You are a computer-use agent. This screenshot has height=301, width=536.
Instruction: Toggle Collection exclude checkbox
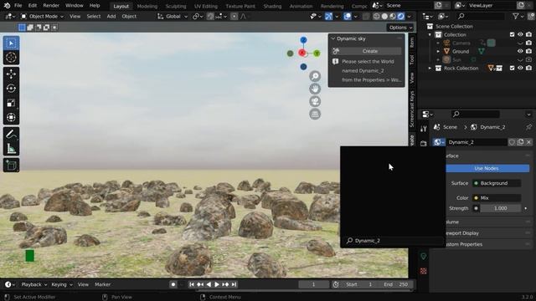(x=512, y=34)
